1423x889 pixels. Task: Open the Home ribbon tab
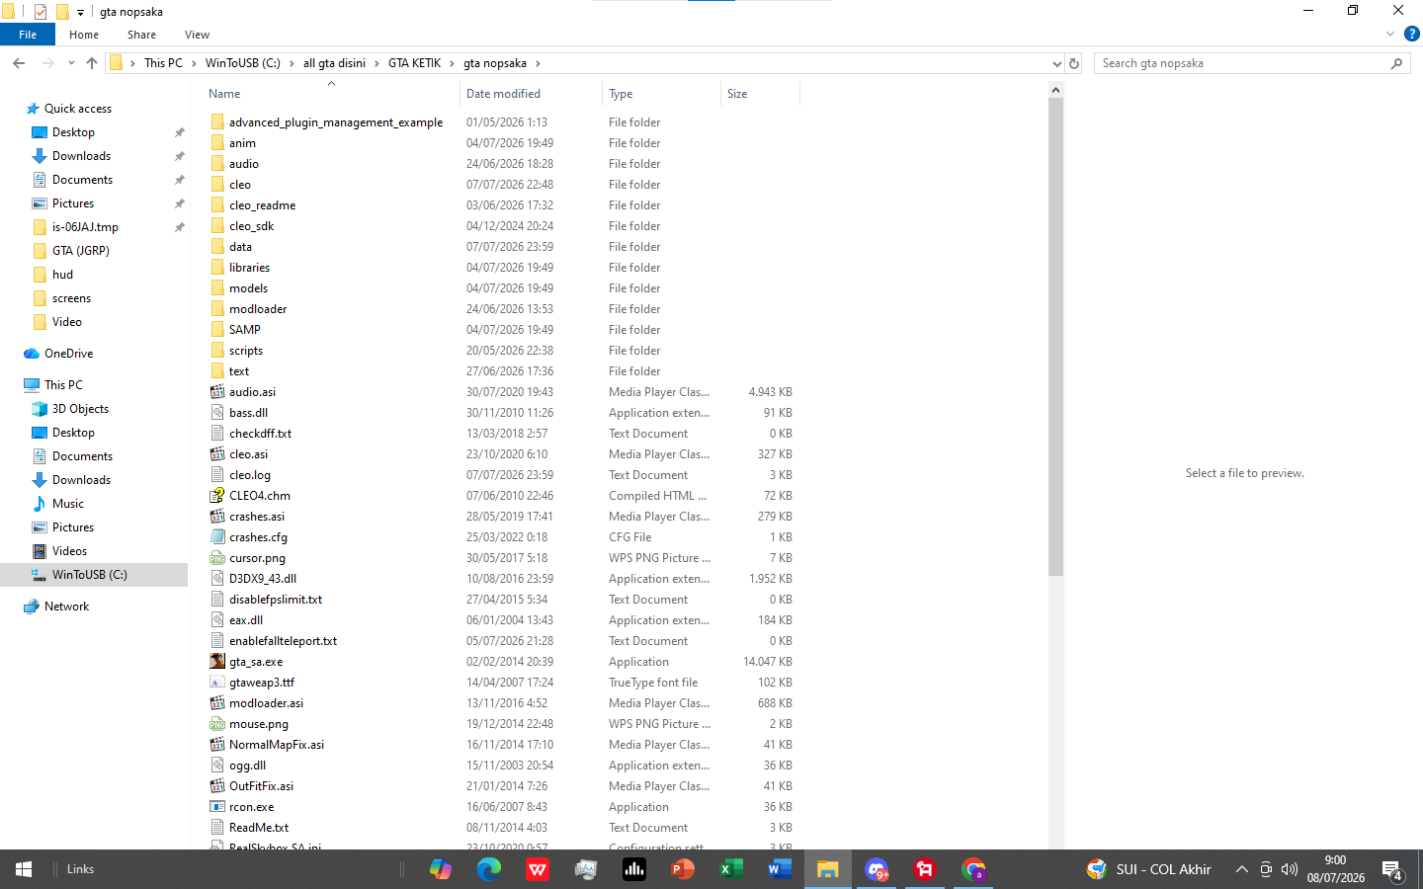[84, 35]
